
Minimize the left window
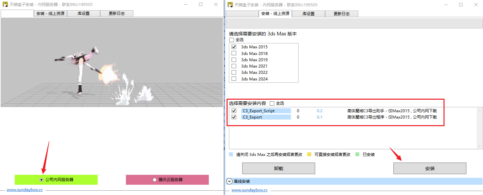[186, 5]
